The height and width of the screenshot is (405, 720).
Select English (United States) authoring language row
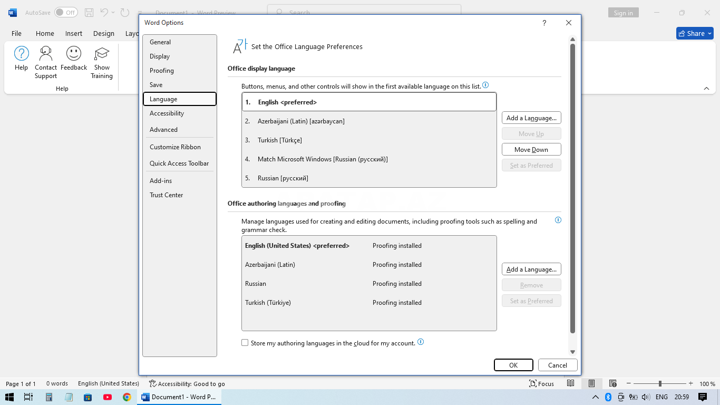pyautogui.click(x=369, y=246)
